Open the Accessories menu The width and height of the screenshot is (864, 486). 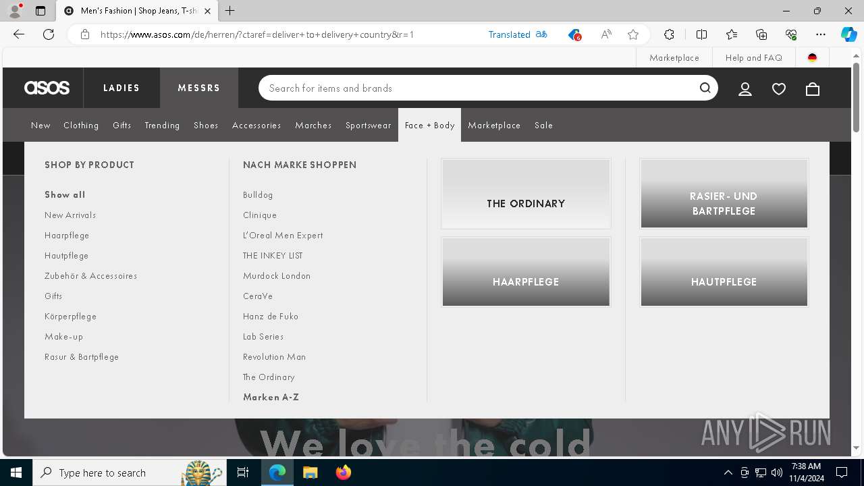pyautogui.click(x=256, y=125)
